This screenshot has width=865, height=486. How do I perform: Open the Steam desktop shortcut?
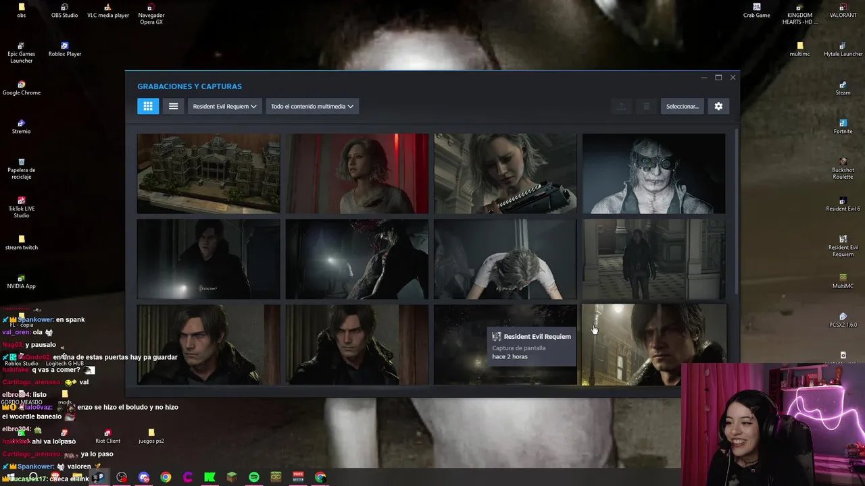[843, 88]
